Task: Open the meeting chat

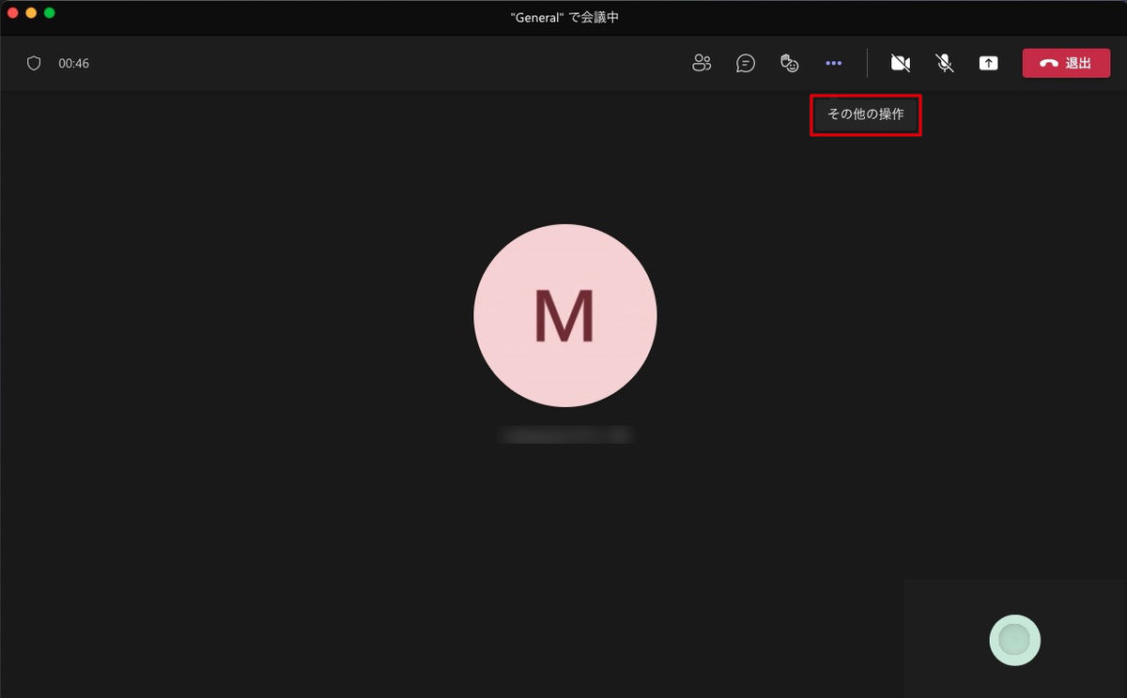Action: [746, 63]
